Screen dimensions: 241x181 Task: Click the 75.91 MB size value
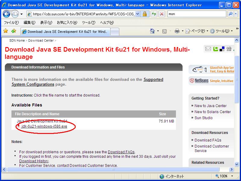[167, 121]
